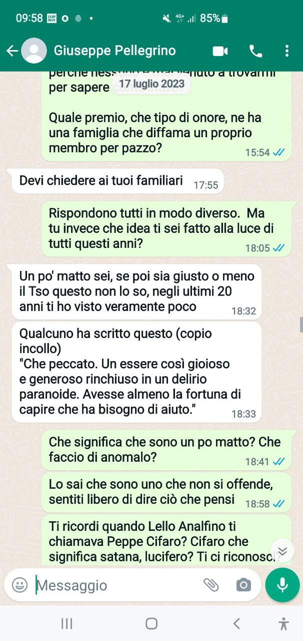
Task: Tap the Android back navigation chevron
Action: [x=236, y=623]
